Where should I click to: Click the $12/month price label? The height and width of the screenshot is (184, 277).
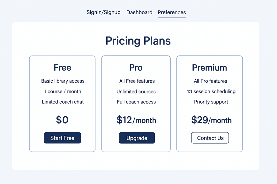pos(136,120)
